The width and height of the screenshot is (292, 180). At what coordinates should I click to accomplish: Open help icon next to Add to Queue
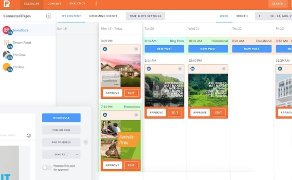(x=86, y=142)
